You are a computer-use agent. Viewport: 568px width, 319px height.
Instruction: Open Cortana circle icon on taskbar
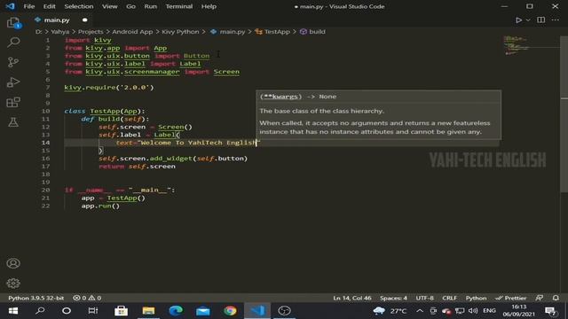coord(67,311)
